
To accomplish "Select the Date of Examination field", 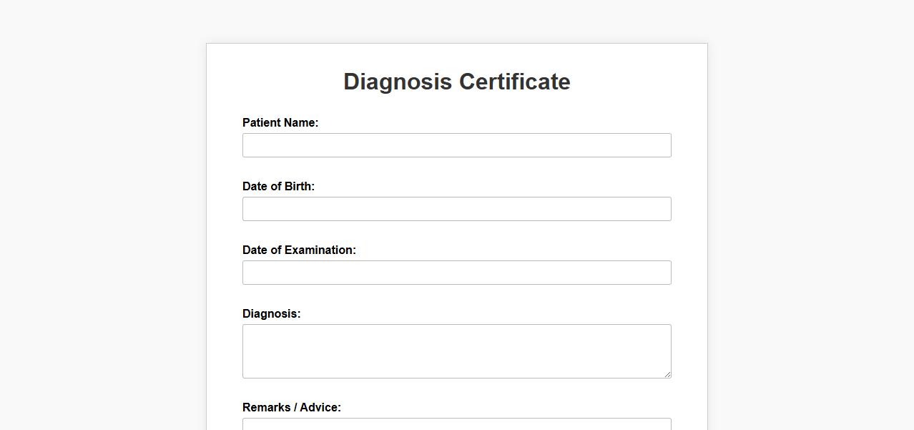I will click(x=456, y=273).
